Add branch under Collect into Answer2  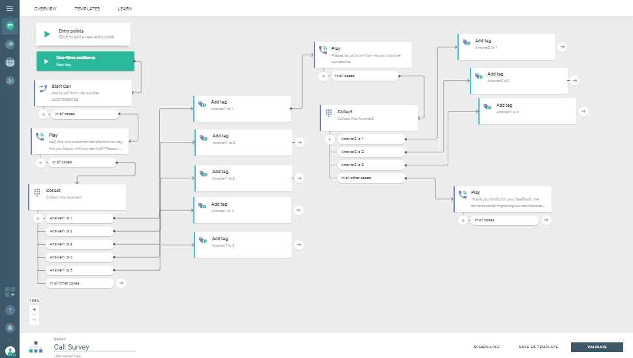(x=329, y=139)
